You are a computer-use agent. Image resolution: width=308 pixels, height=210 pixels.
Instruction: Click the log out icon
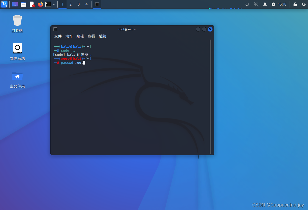click(x=304, y=4)
